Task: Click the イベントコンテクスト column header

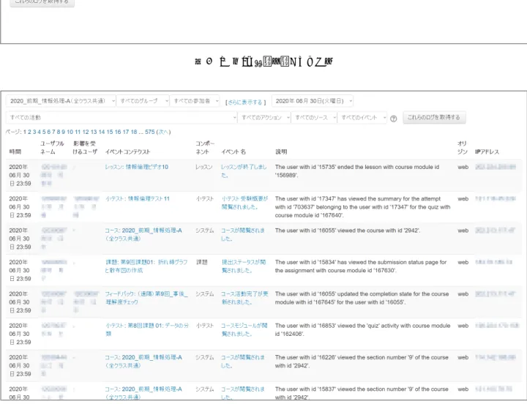Action: [127, 151]
